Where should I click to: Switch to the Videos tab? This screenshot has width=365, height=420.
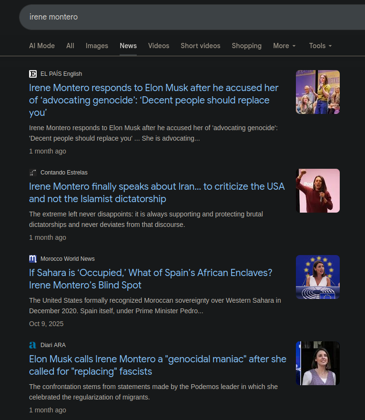pyautogui.click(x=159, y=46)
